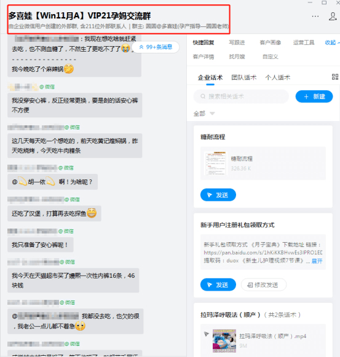The height and width of the screenshot is (357, 340).
Task: Switch to 团队话术 tab
Action: 244,77
